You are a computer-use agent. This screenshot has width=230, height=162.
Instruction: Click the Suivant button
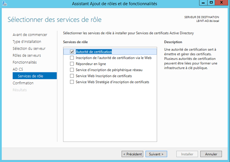[x=156, y=154]
